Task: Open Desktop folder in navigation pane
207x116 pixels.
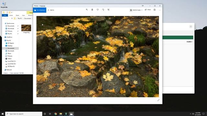Action: pos(10,46)
